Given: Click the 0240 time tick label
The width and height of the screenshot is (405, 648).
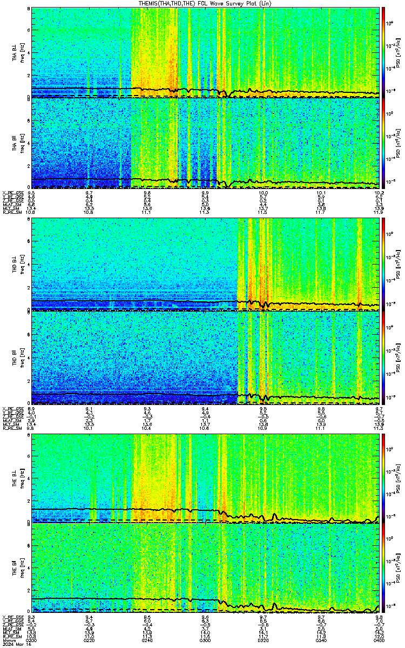Looking at the screenshot, I should pyautogui.click(x=147, y=641).
